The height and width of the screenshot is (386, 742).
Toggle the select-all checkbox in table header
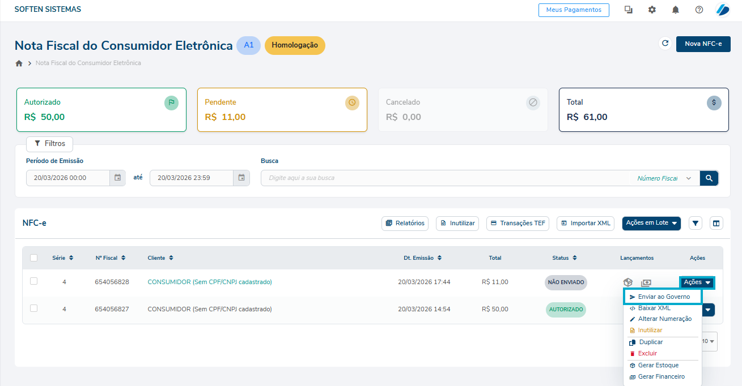tap(33, 258)
